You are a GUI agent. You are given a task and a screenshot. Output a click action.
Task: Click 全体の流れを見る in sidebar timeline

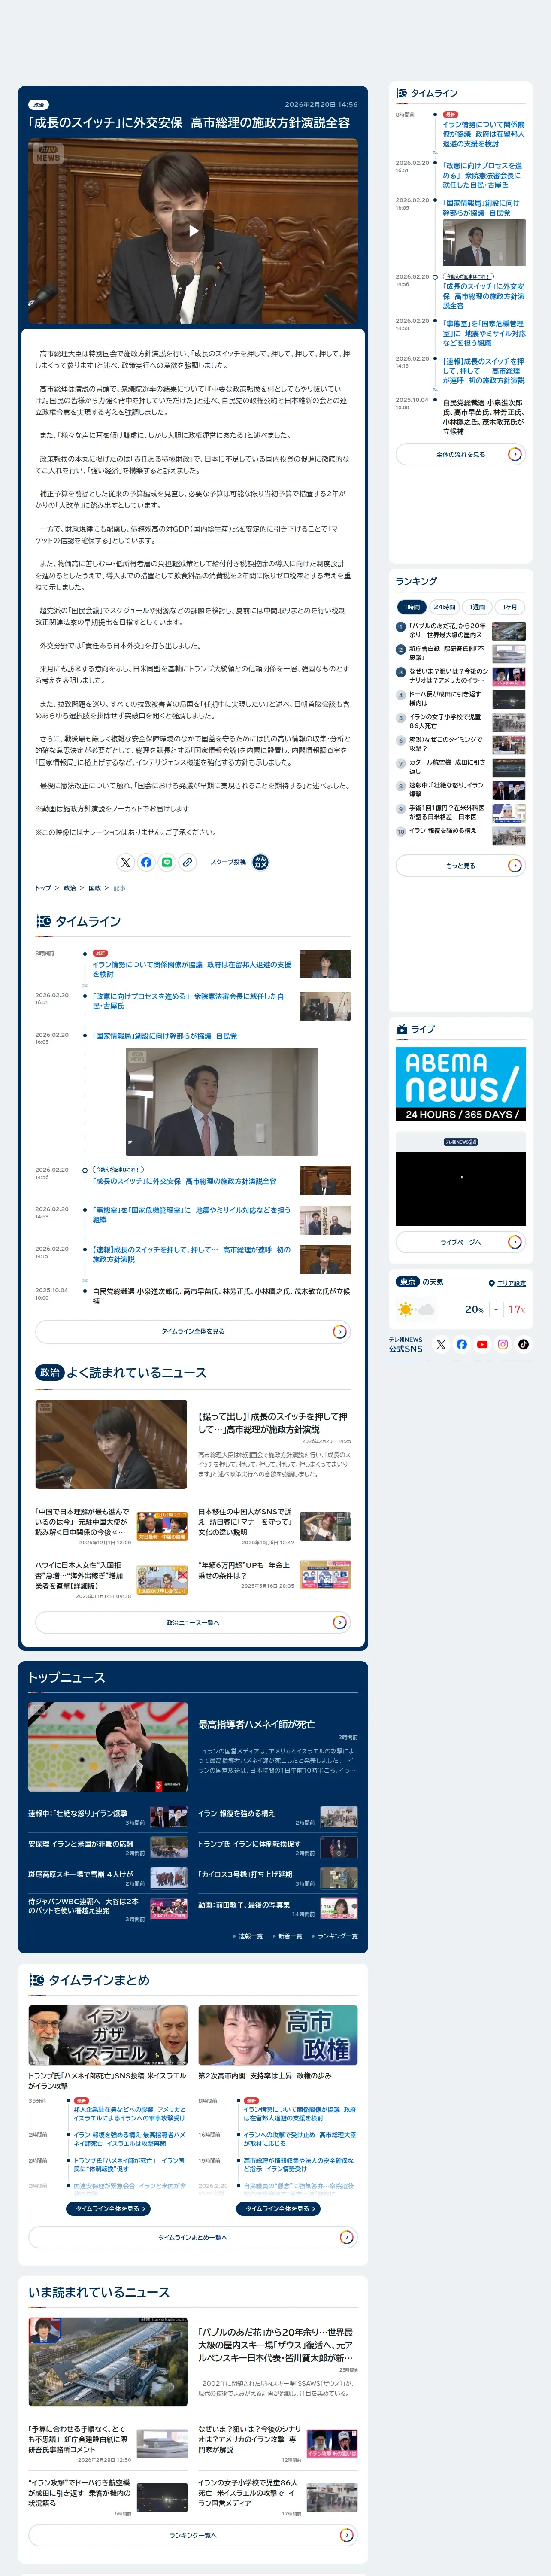tap(460, 454)
